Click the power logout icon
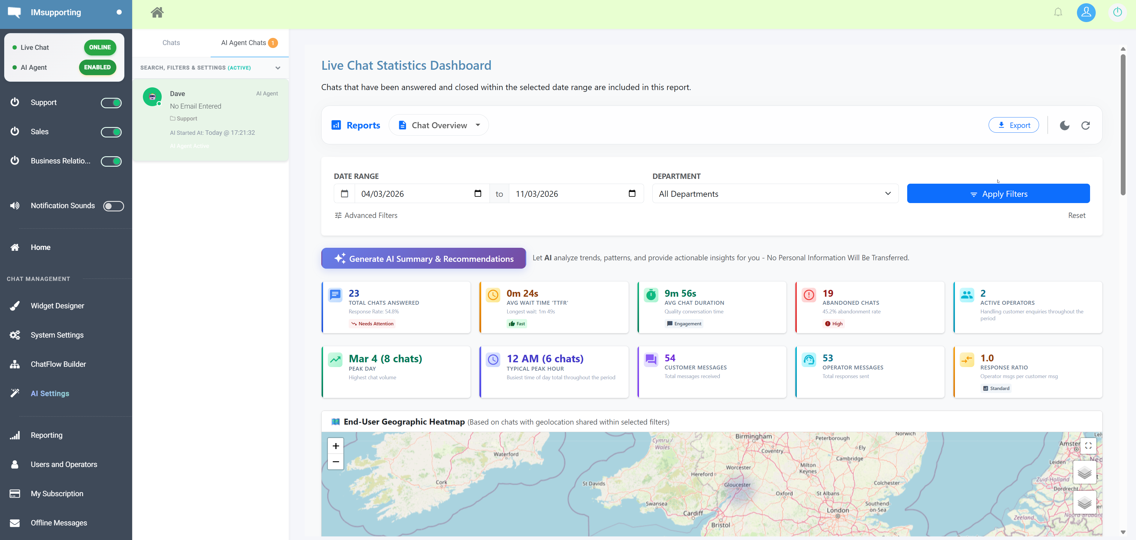Image resolution: width=1136 pixels, height=540 pixels. tap(1118, 12)
